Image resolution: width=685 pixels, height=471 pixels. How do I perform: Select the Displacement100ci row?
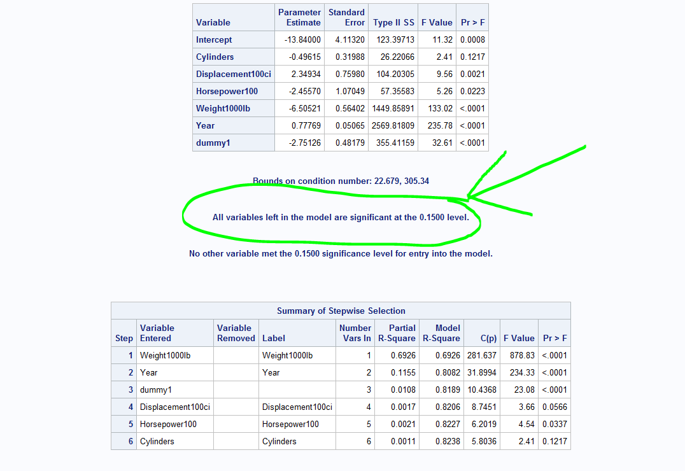[x=233, y=74]
